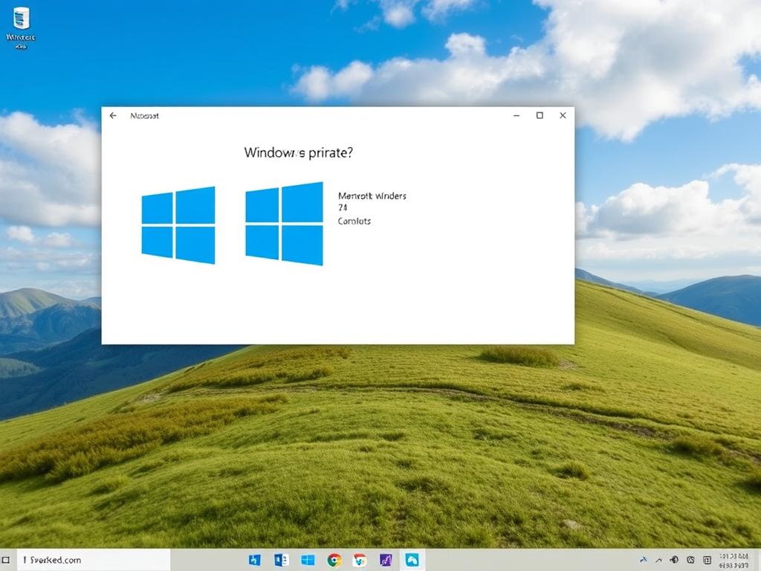Click the speaker volume tray icon
The image size is (761, 571).
pos(674,560)
